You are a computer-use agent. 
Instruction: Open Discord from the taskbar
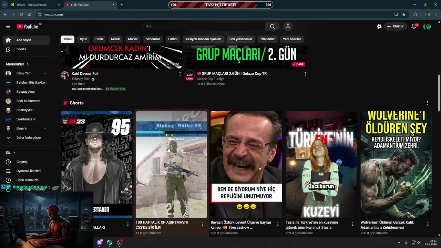tap(100, 242)
